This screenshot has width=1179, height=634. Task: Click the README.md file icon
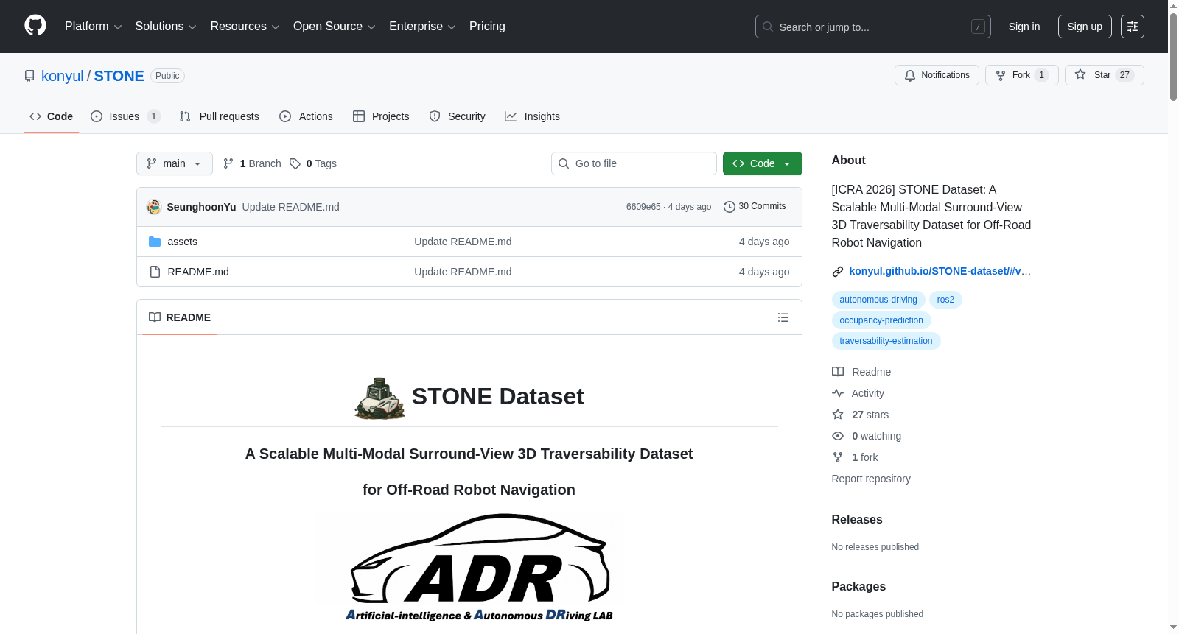point(155,272)
